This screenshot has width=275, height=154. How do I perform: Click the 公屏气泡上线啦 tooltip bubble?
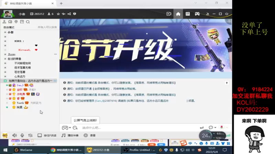coord(85,120)
